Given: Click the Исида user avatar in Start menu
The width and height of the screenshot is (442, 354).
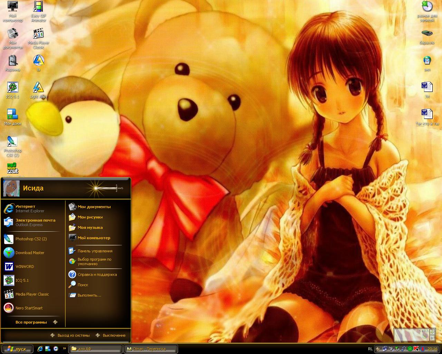Looking at the screenshot, I should (x=11, y=188).
